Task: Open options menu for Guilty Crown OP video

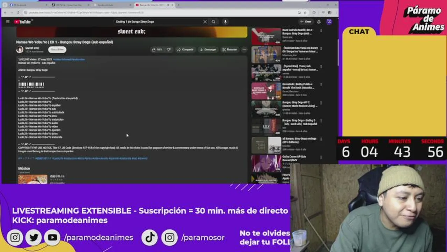Action: 321,157
